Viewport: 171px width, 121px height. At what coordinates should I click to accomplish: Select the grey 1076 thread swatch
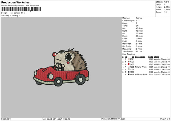pos(129,69)
